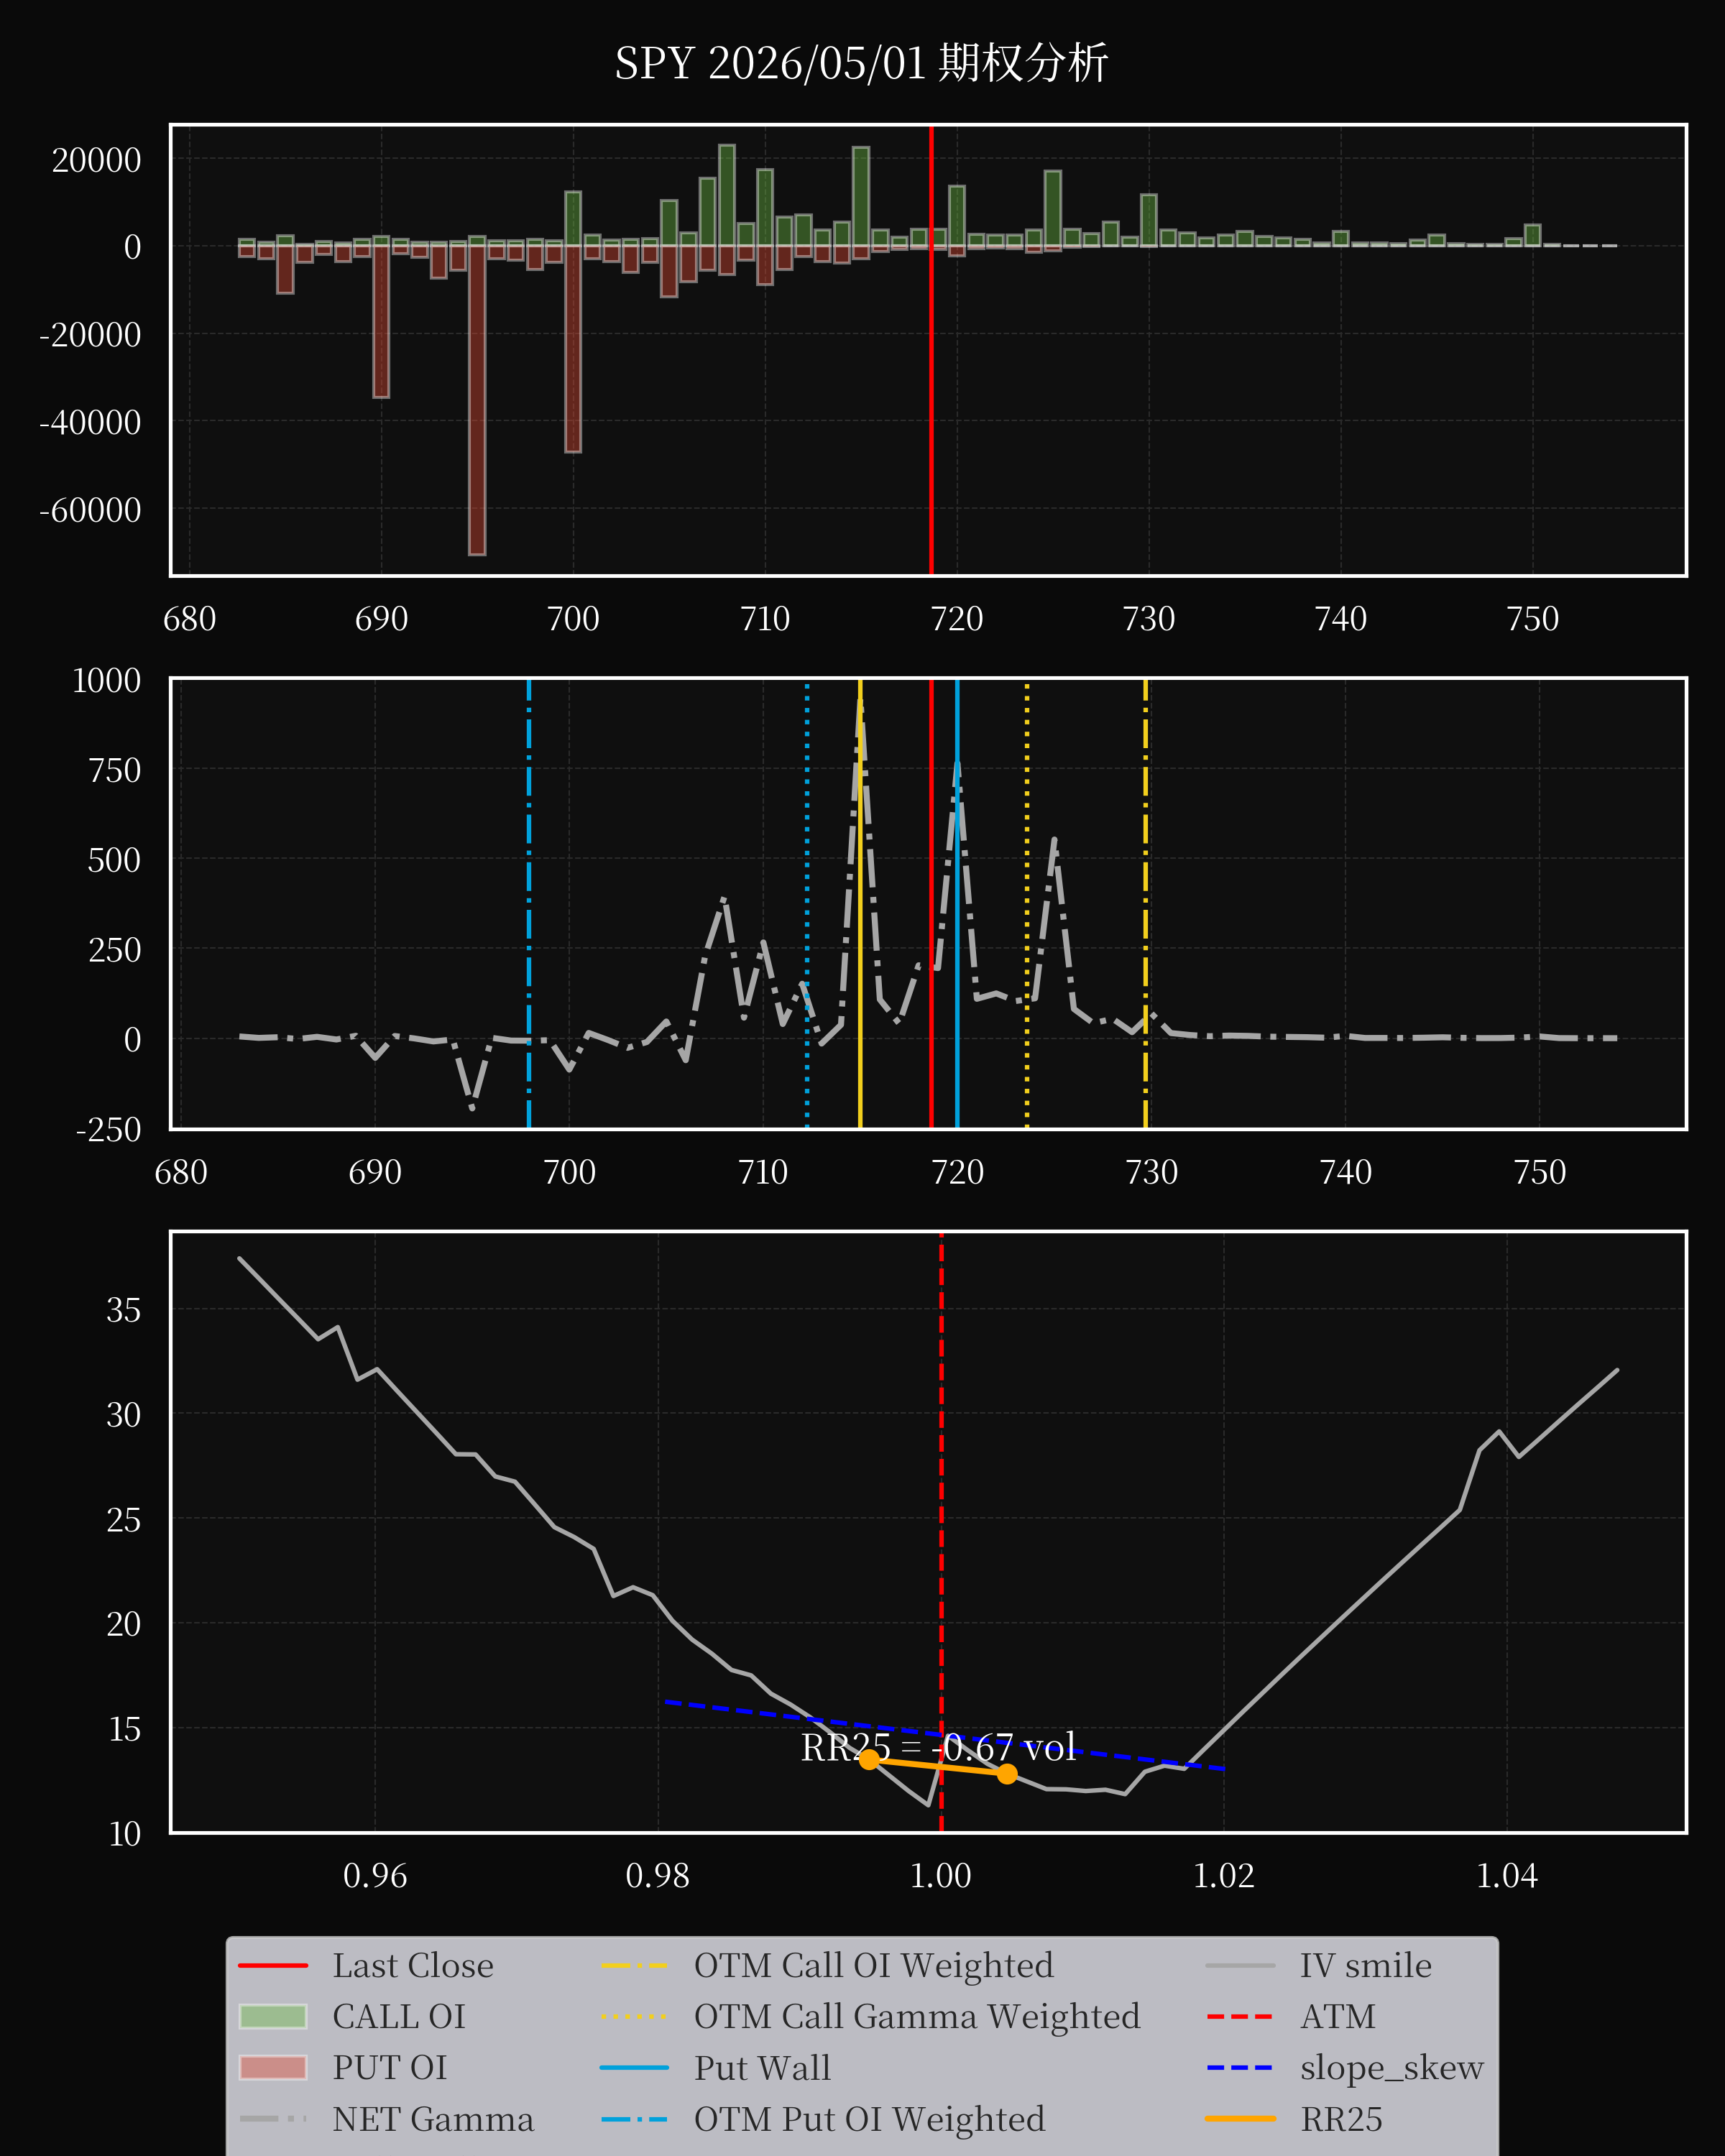Click the 'ATM' legend label
This screenshot has height=2156, width=1725.
[x=1338, y=2016]
